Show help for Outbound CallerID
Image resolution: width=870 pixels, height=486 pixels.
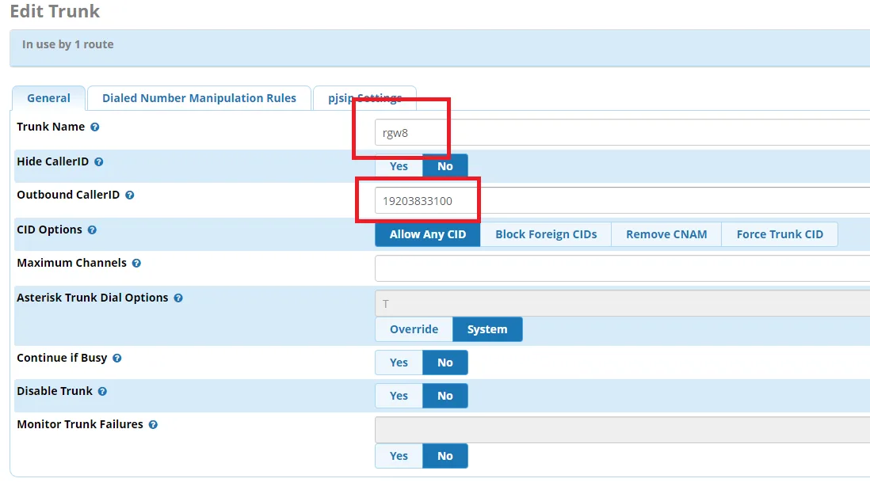click(x=130, y=195)
